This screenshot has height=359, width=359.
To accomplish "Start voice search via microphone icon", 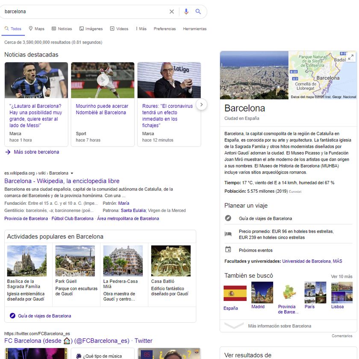I will tap(186, 12).
